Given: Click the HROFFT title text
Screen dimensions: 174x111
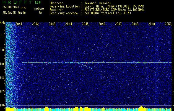Looking at the screenshot, I should tap(17, 2).
